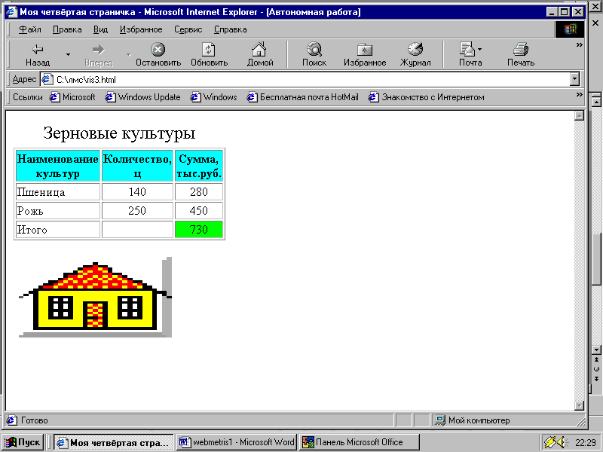Click the page icon in the address bar

click(47, 80)
